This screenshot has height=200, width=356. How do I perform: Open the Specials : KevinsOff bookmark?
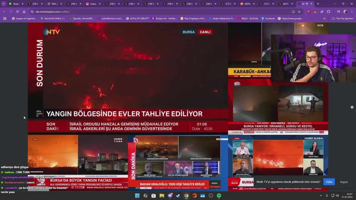(81, 19)
